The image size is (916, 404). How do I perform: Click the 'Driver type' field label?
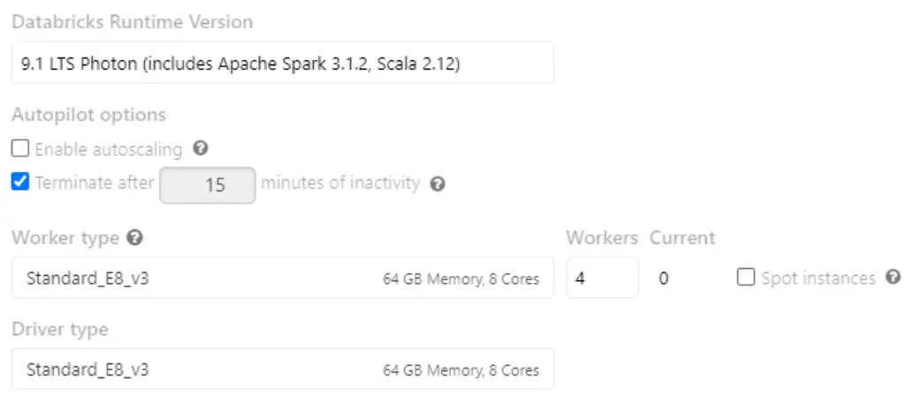point(60,330)
